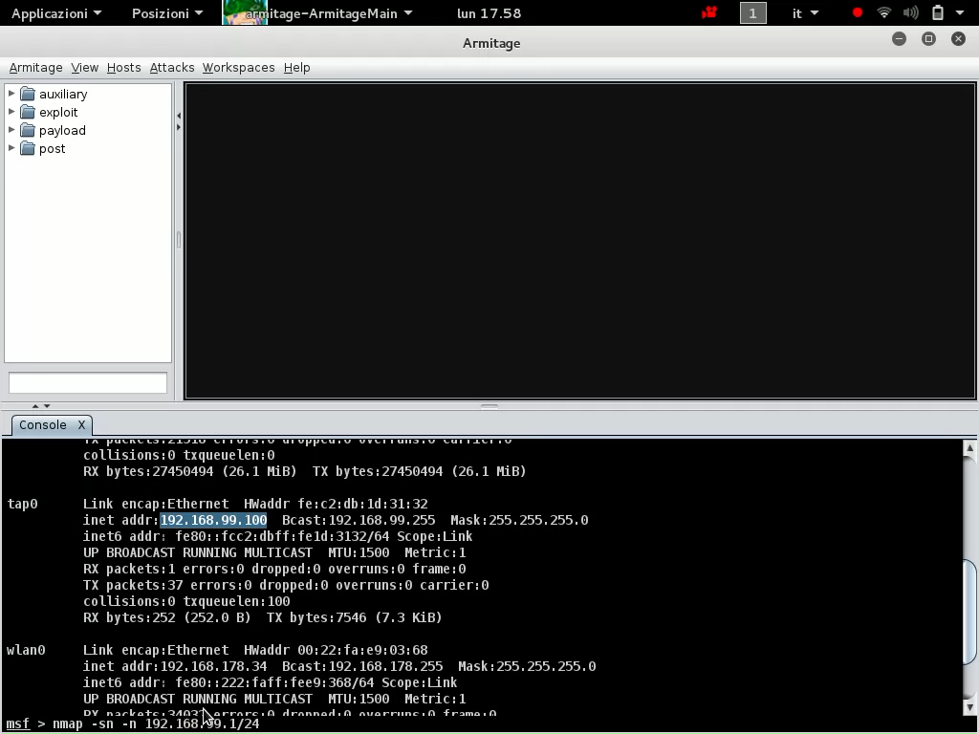Viewport: 979px width, 734px height.
Task: Close the Armitage window
Action: pyautogui.click(x=958, y=38)
